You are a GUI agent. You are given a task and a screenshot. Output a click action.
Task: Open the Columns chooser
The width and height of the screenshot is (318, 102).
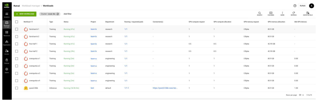[x=271, y=14]
